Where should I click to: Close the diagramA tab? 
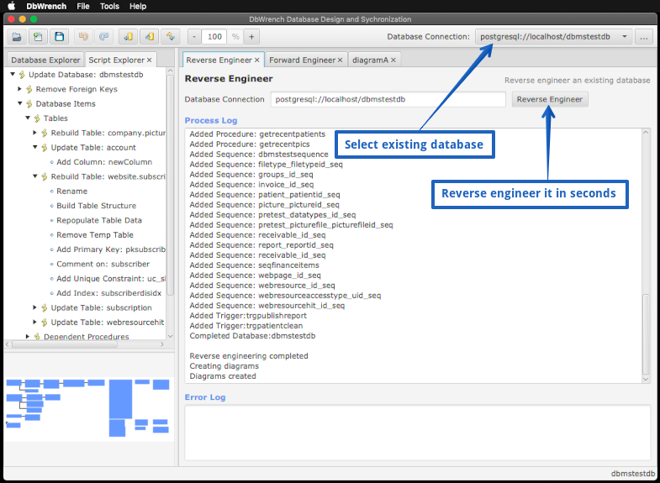tap(393, 60)
